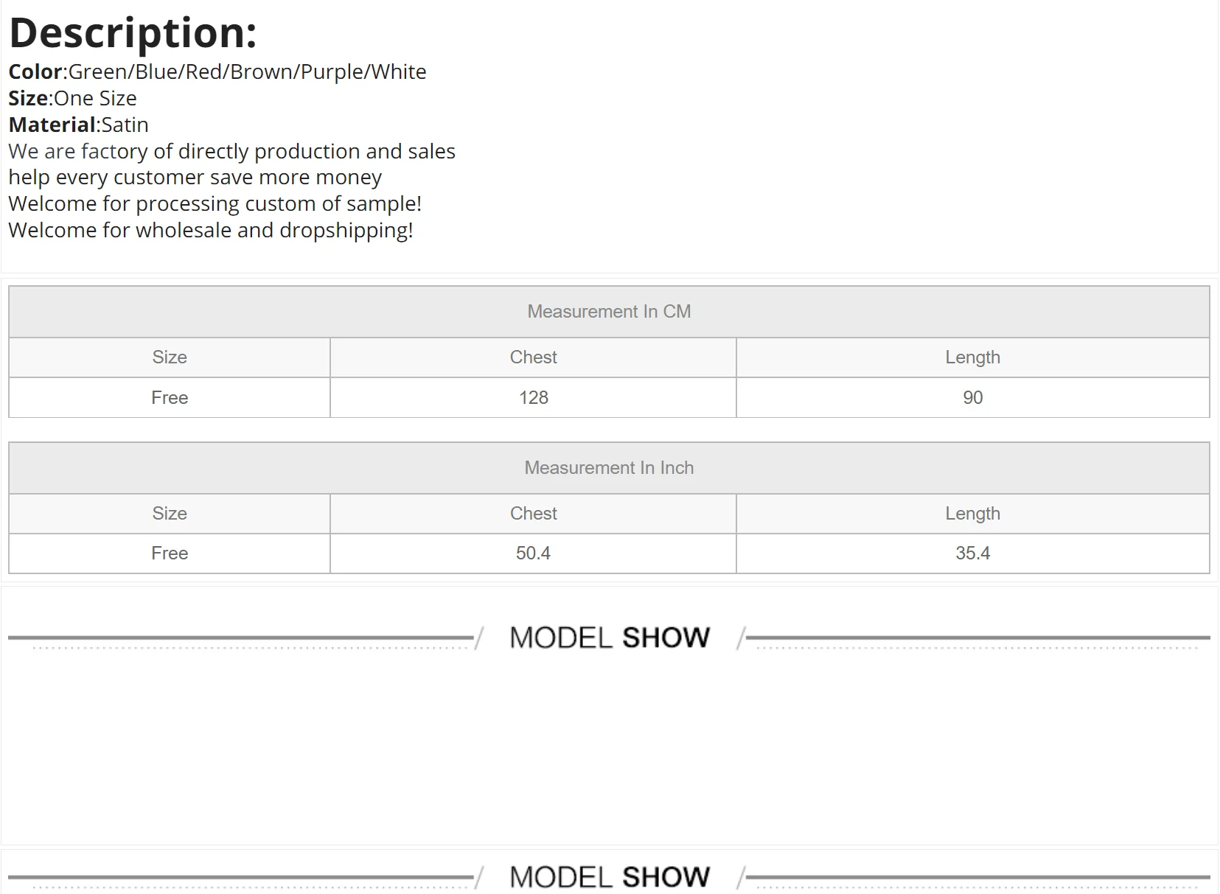The width and height of the screenshot is (1220, 894).
Task: Click the factory direct production sentence
Action: click(232, 151)
